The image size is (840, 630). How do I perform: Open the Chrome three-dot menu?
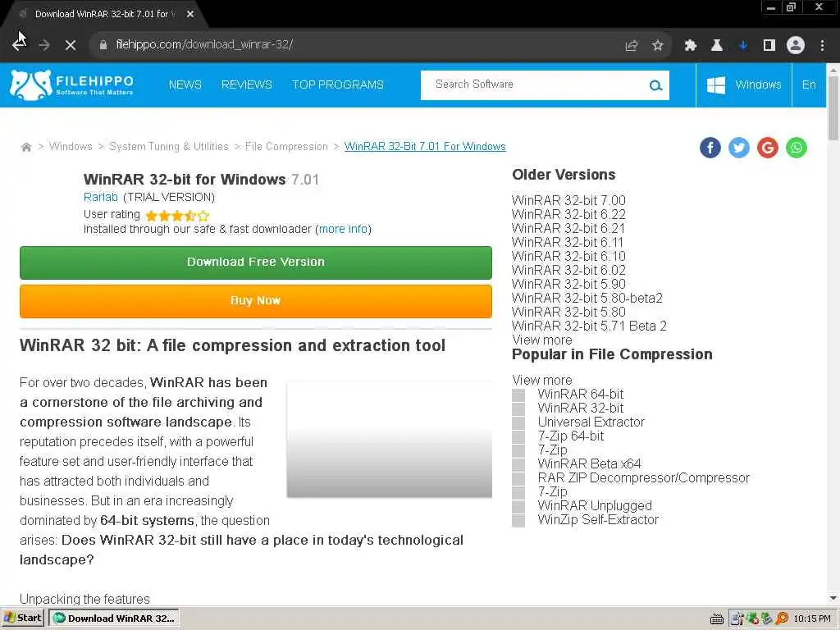822,46
